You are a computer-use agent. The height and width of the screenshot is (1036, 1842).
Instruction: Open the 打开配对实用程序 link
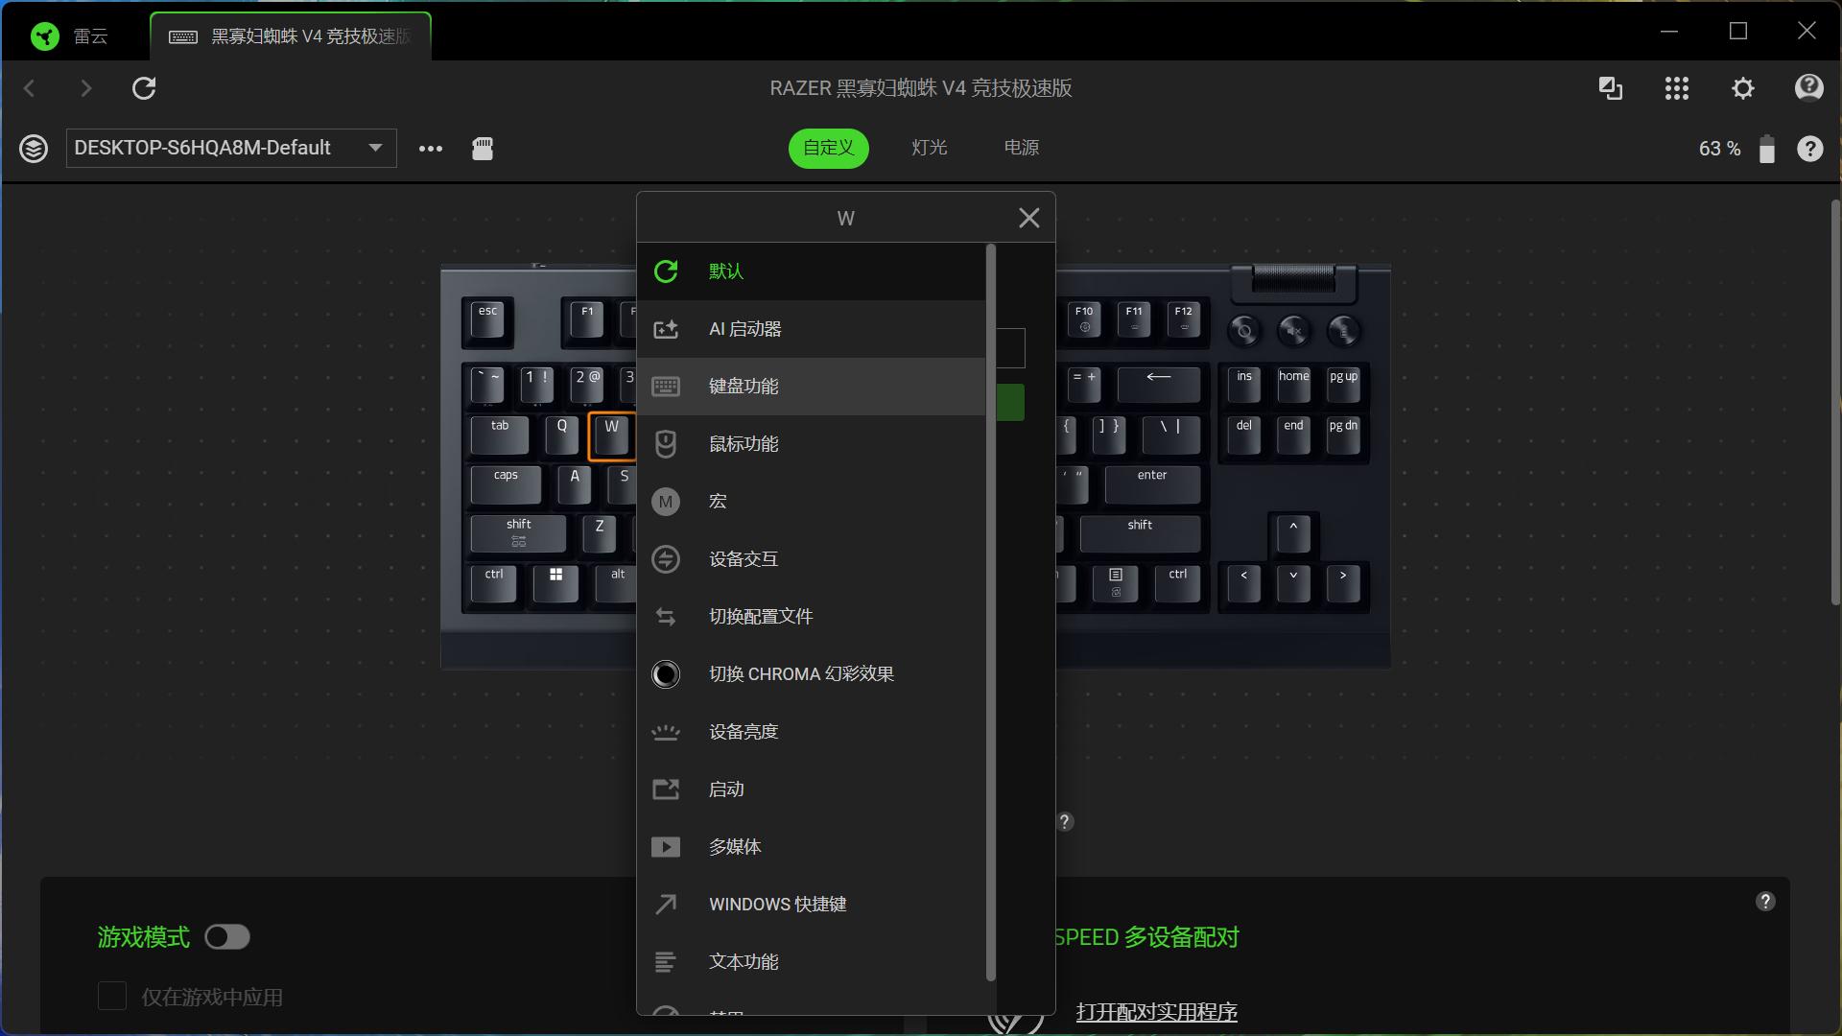click(1156, 1012)
